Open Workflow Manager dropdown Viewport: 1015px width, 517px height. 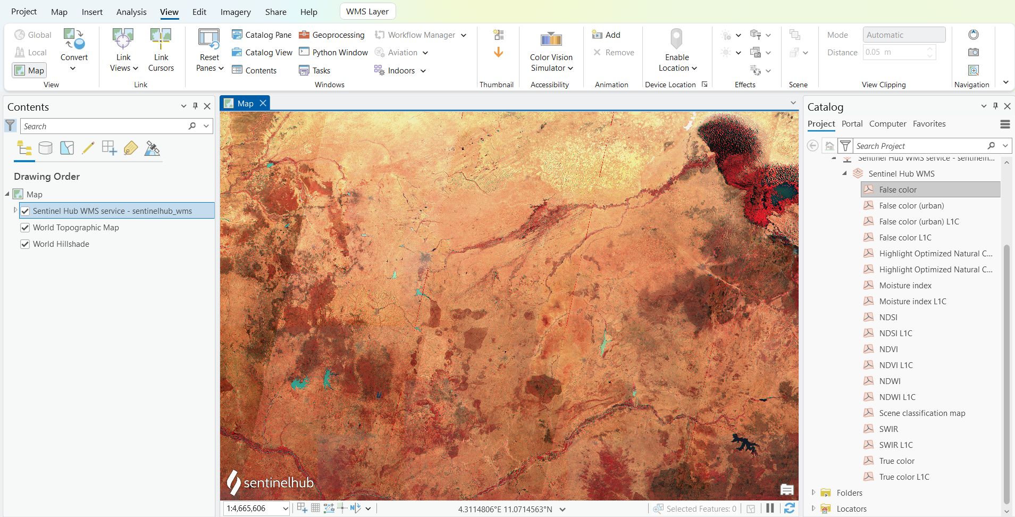tap(464, 35)
